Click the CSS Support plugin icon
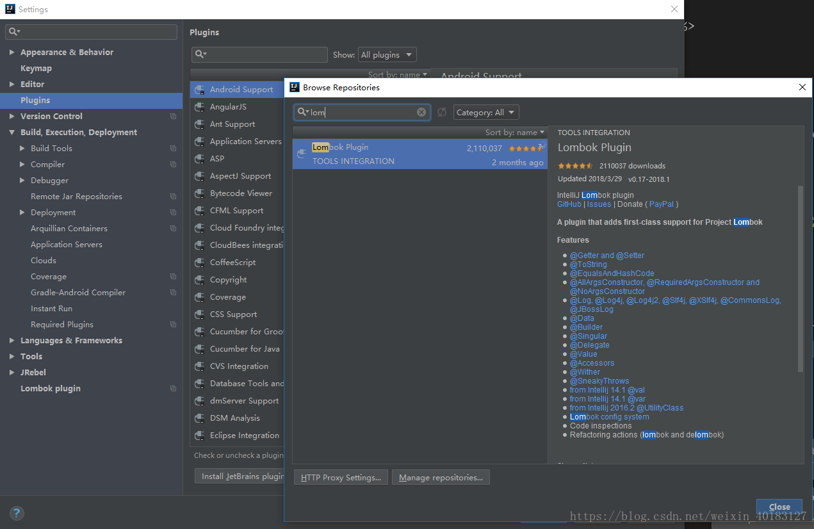The image size is (814, 529). click(x=200, y=314)
